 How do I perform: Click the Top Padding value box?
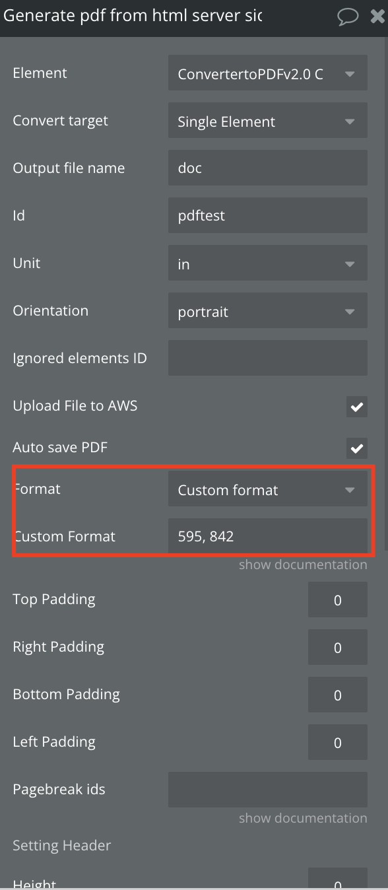point(338,599)
